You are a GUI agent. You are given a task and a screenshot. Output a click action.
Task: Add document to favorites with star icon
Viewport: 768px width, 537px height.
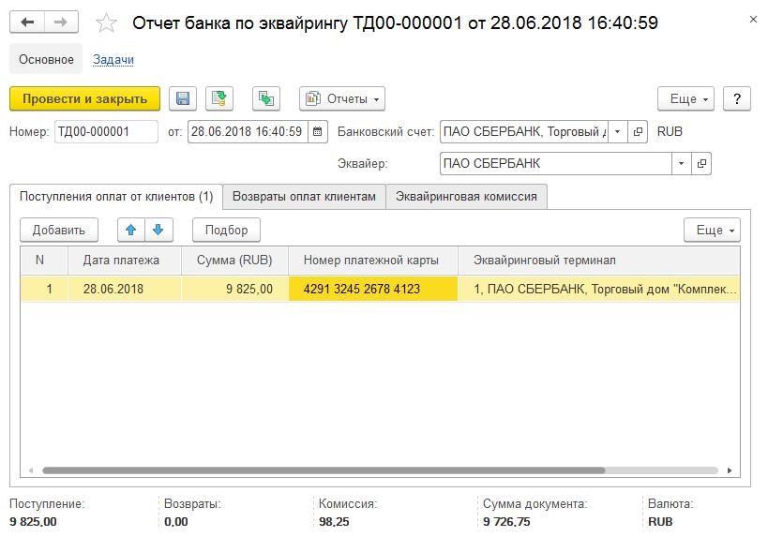[x=106, y=23]
